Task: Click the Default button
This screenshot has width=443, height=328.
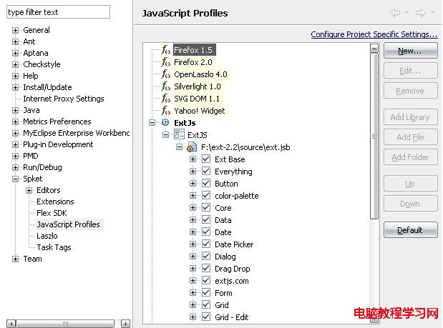Action: click(411, 230)
